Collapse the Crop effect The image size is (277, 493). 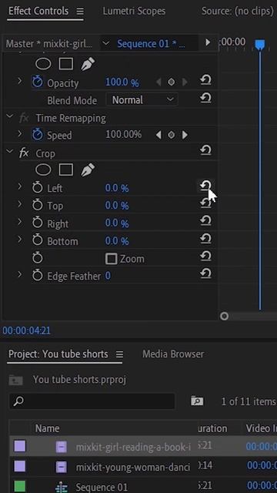pos(10,152)
